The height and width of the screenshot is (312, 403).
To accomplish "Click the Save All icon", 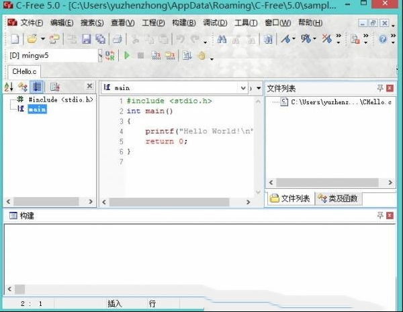I will pos(101,39).
